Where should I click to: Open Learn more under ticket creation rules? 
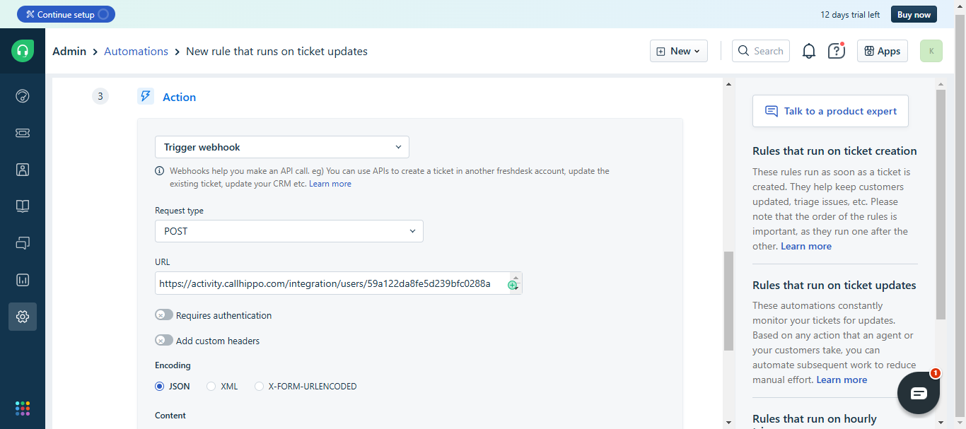pyautogui.click(x=806, y=246)
